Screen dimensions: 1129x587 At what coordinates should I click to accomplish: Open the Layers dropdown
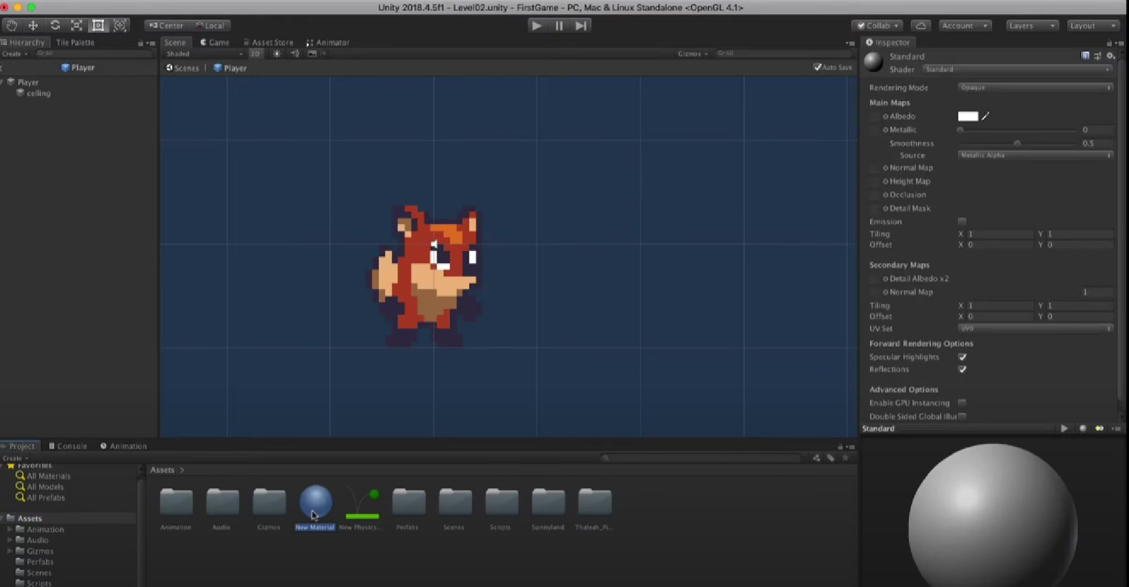tap(1032, 26)
